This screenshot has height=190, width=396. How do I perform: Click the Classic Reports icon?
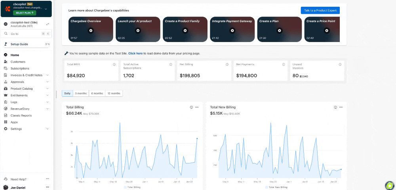click(6, 115)
